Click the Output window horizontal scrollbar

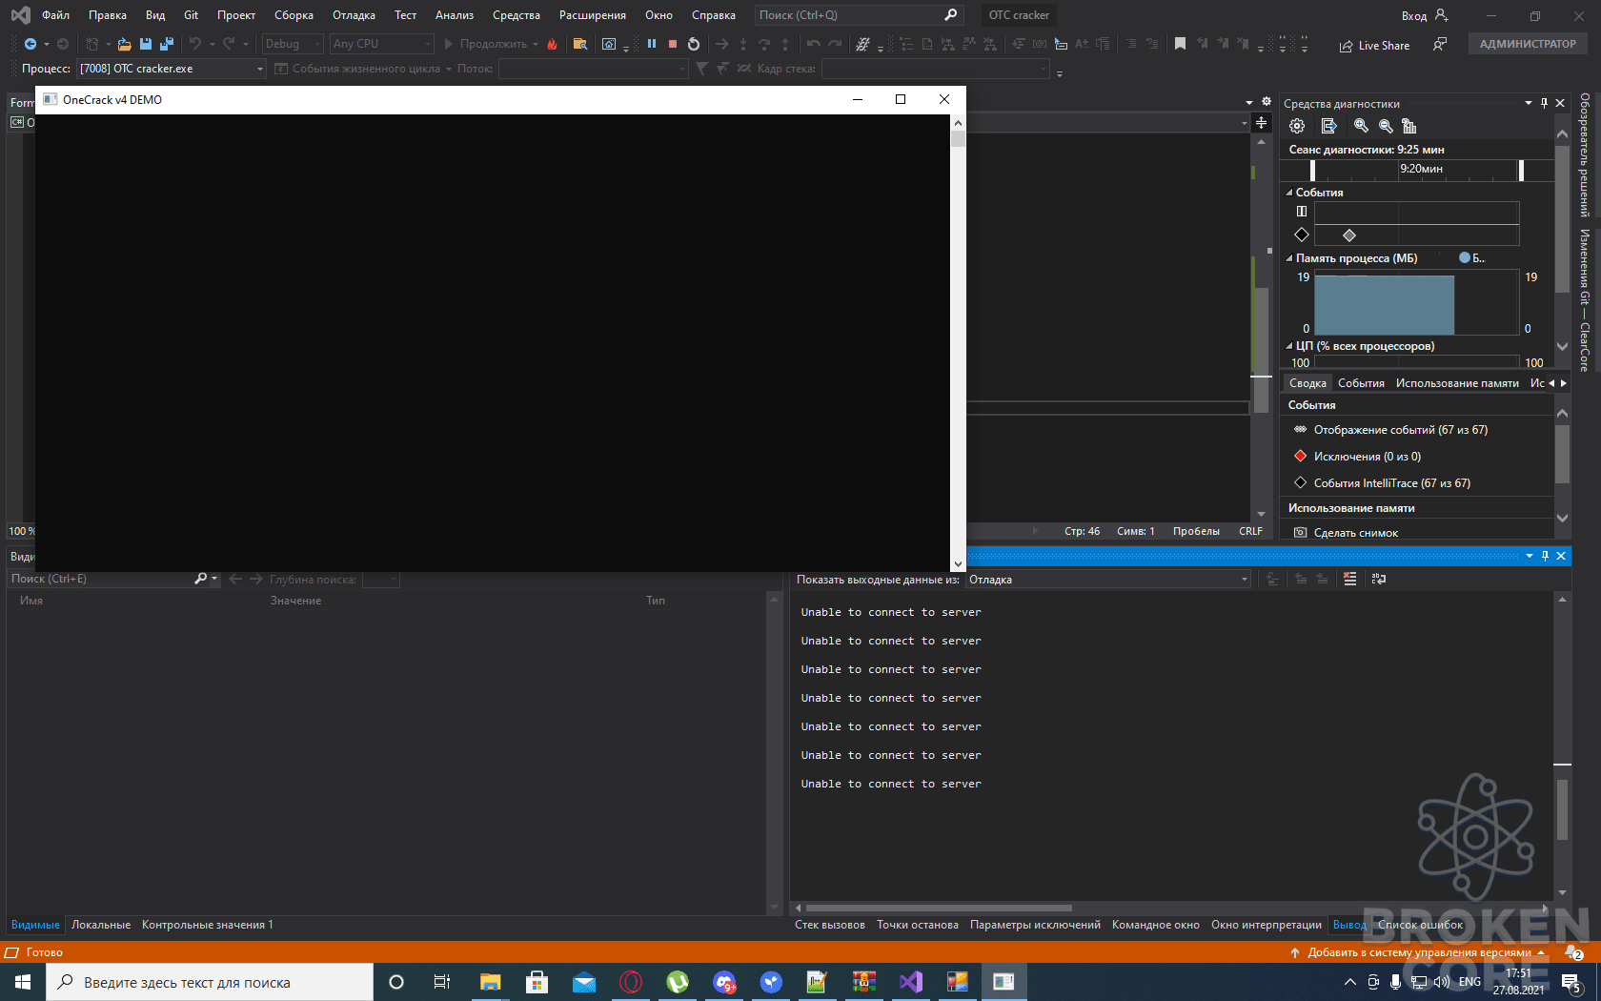click(x=940, y=908)
